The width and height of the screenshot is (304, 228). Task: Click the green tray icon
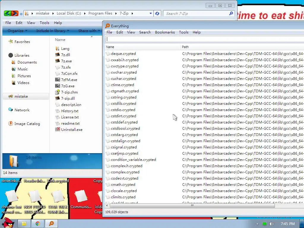[x=265, y=224]
